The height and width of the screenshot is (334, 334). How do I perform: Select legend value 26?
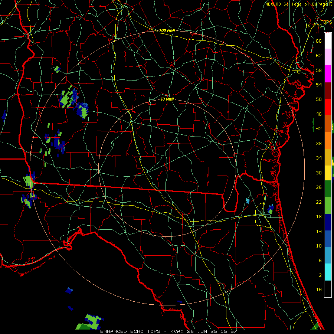319,187
